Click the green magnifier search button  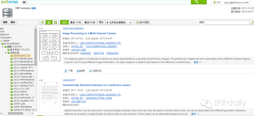196,2
